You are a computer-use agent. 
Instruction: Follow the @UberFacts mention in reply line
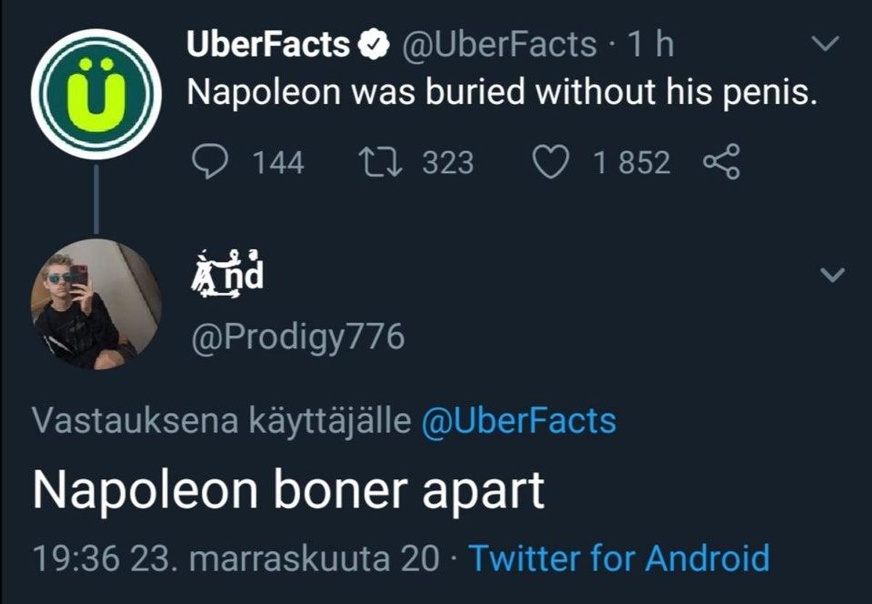click(x=519, y=421)
